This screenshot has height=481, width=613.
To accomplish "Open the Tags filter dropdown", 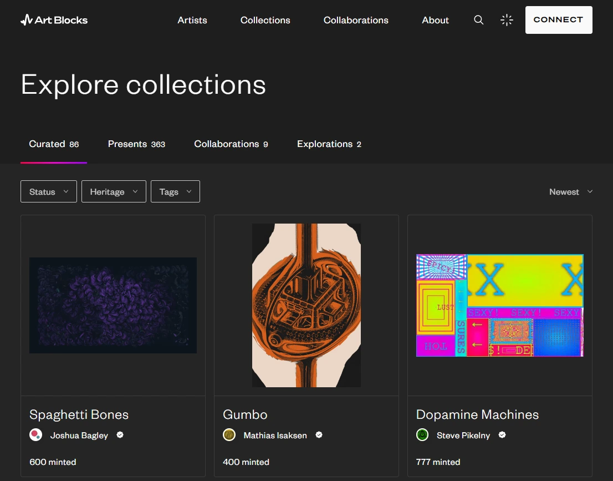I will click(175, 191).
